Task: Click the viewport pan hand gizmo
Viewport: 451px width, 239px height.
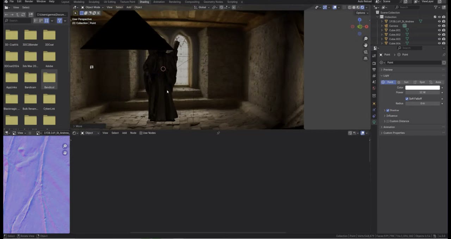Action: coord(366,45)
